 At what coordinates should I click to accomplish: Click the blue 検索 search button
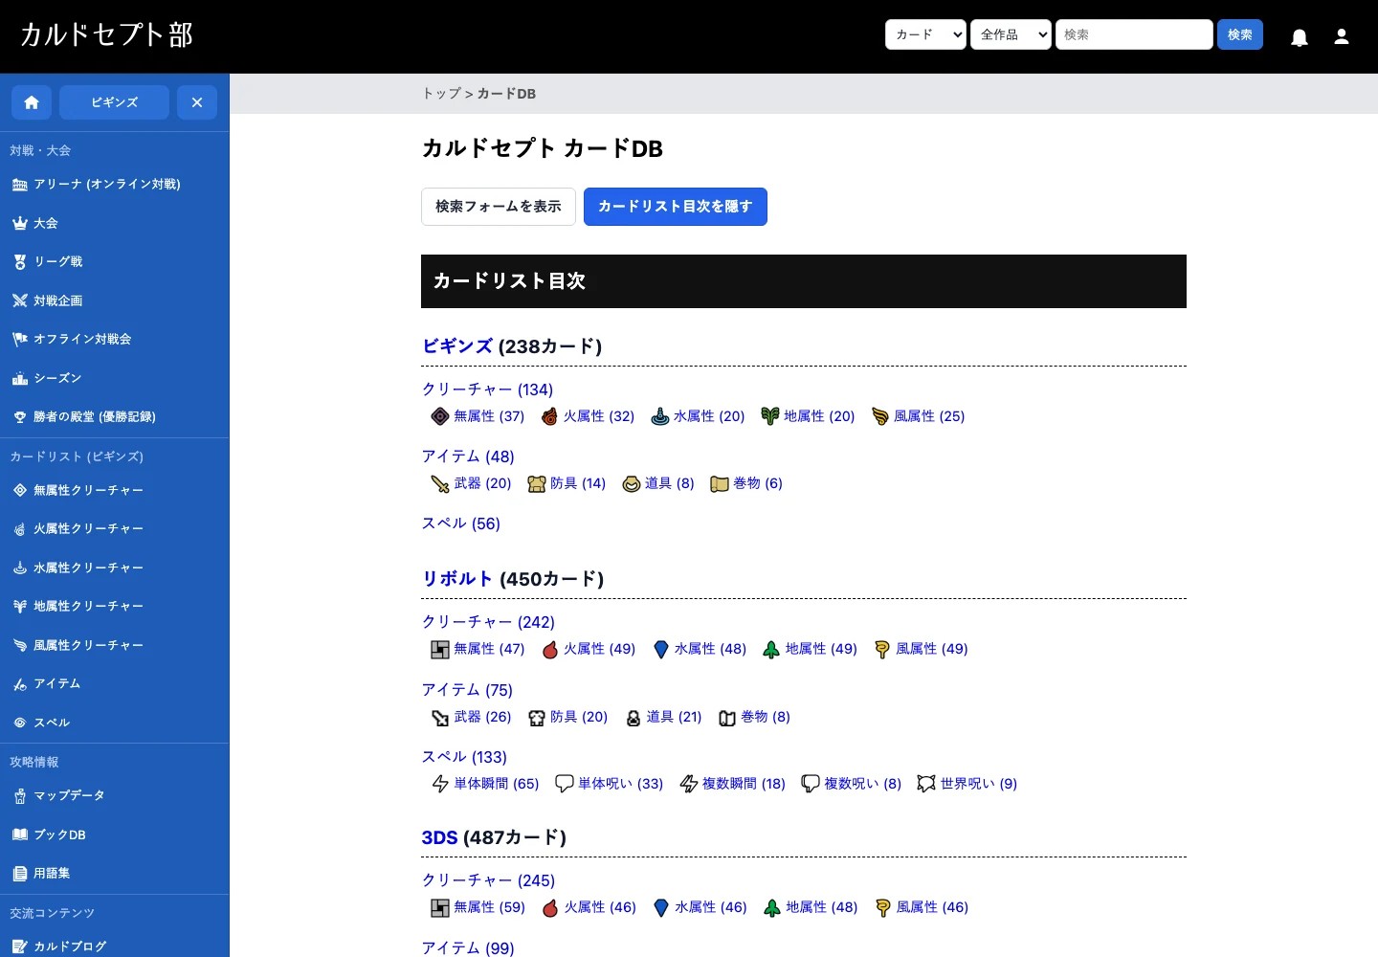(x=1240, y=34)
